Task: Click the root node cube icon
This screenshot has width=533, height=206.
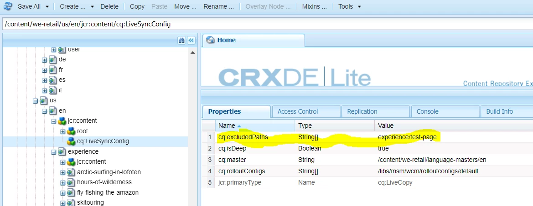Action: [x=71, y=131]
